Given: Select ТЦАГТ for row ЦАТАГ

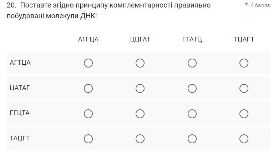Looking at the screenshot, I should pos(244,88).
